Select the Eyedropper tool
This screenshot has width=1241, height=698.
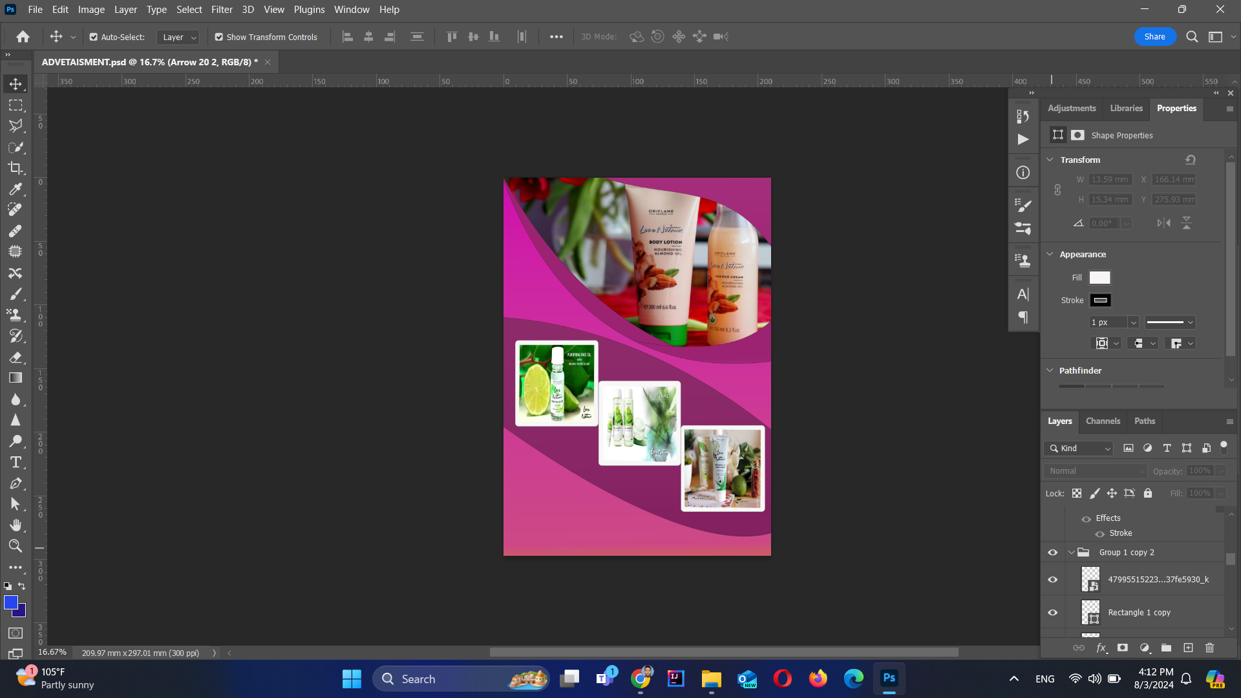(16, 189)
